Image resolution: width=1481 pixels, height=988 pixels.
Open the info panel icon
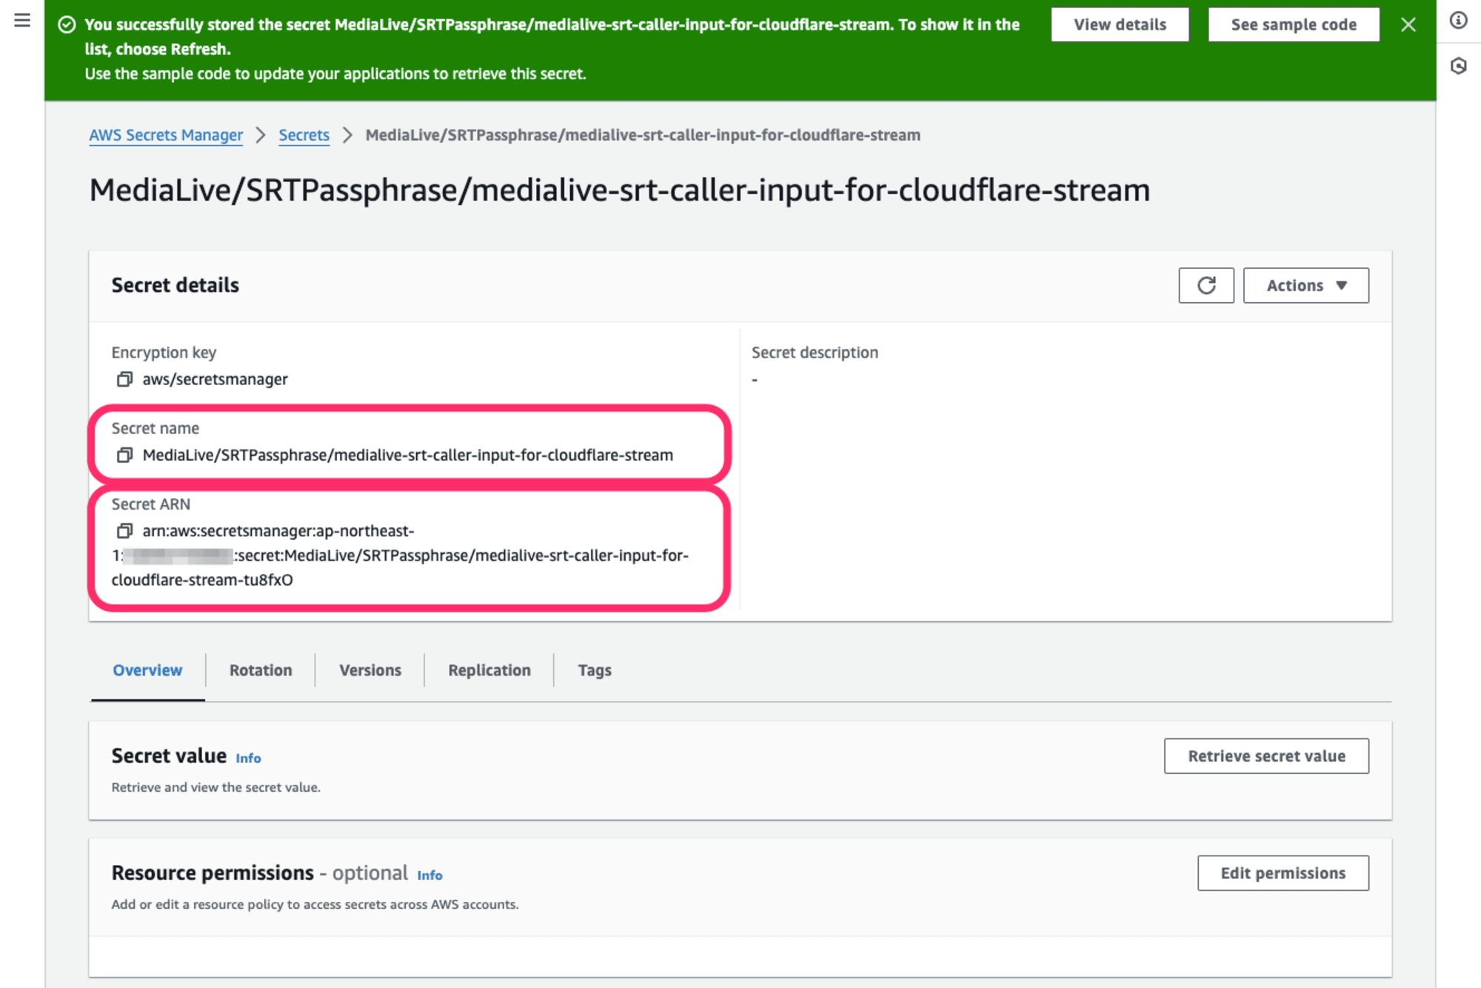(1458, 20)
